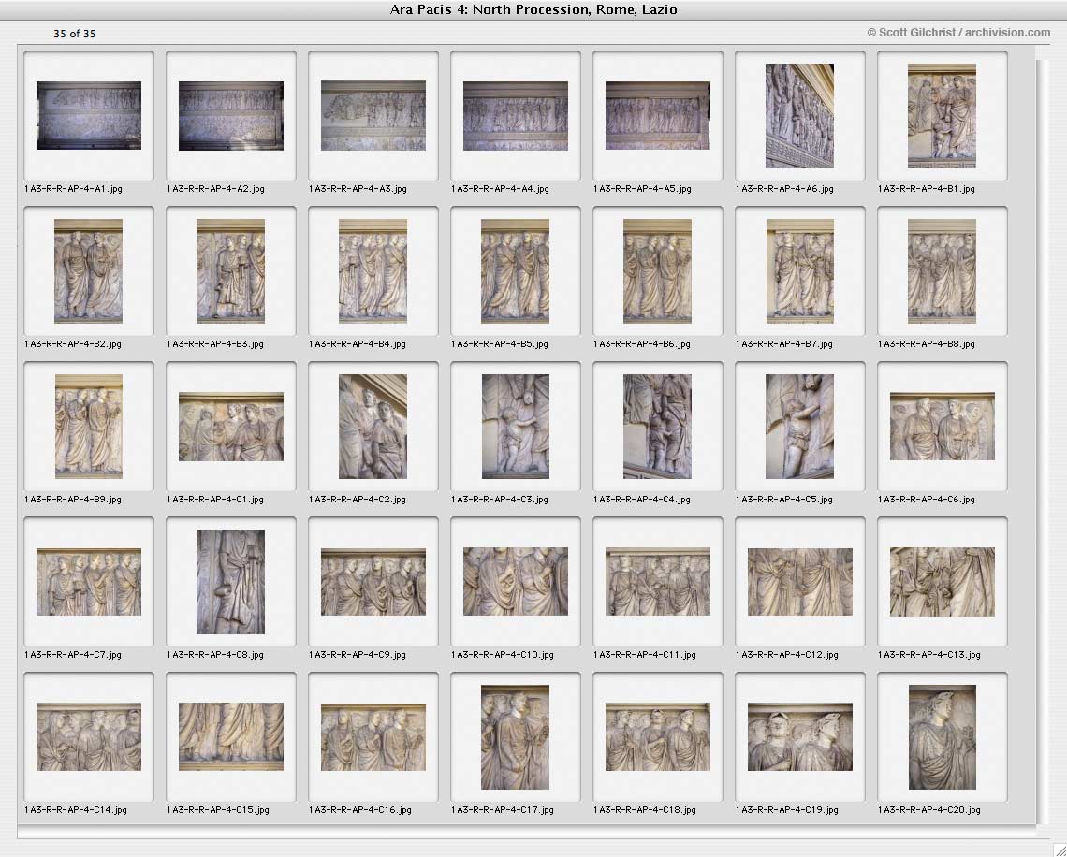Select thumbnail 1A3-R-R-AP-4-C5.jpg

799,427
